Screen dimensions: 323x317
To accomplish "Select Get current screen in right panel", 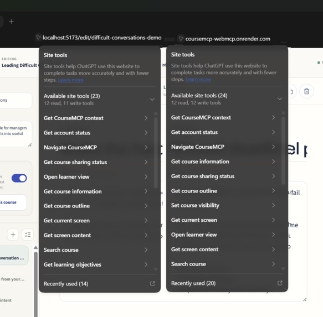I will 223,220.
